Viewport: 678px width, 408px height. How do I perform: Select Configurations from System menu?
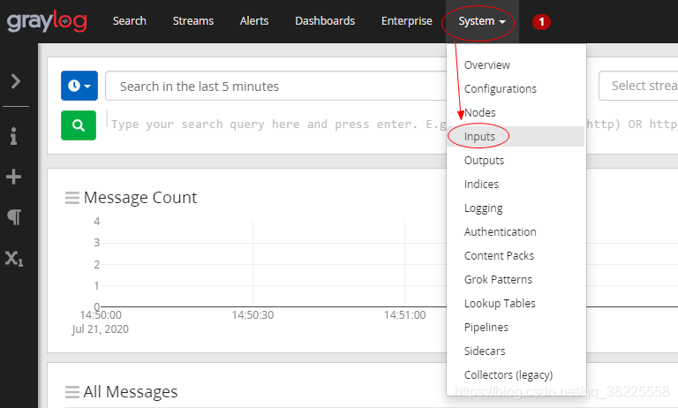516,88
